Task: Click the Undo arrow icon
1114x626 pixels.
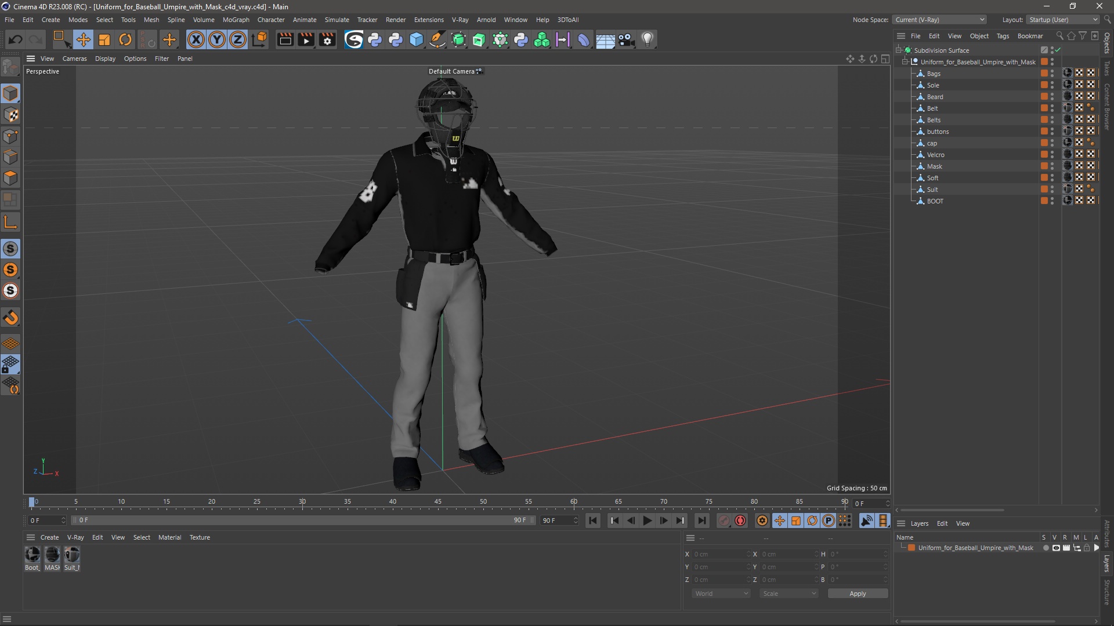Action: [x=16, y=39]
